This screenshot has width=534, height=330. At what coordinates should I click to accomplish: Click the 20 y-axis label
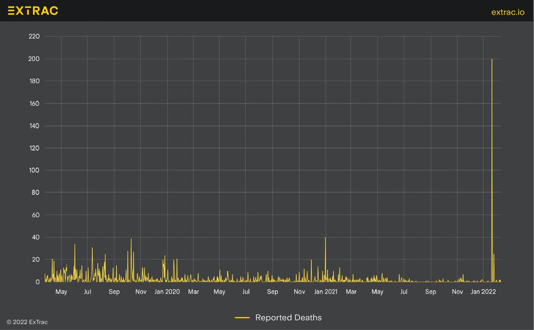click(x=36, y=260)
